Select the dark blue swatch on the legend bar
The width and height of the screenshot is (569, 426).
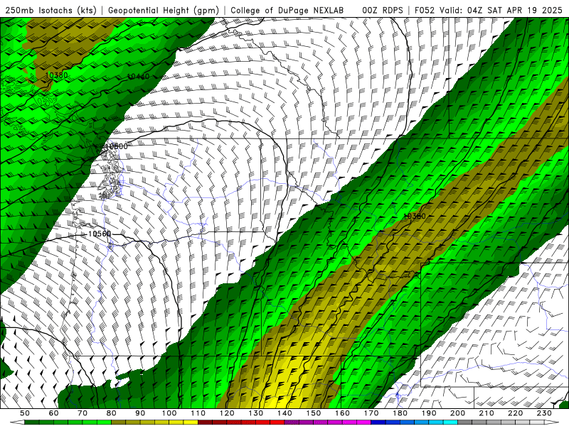(x=378, y=422)
